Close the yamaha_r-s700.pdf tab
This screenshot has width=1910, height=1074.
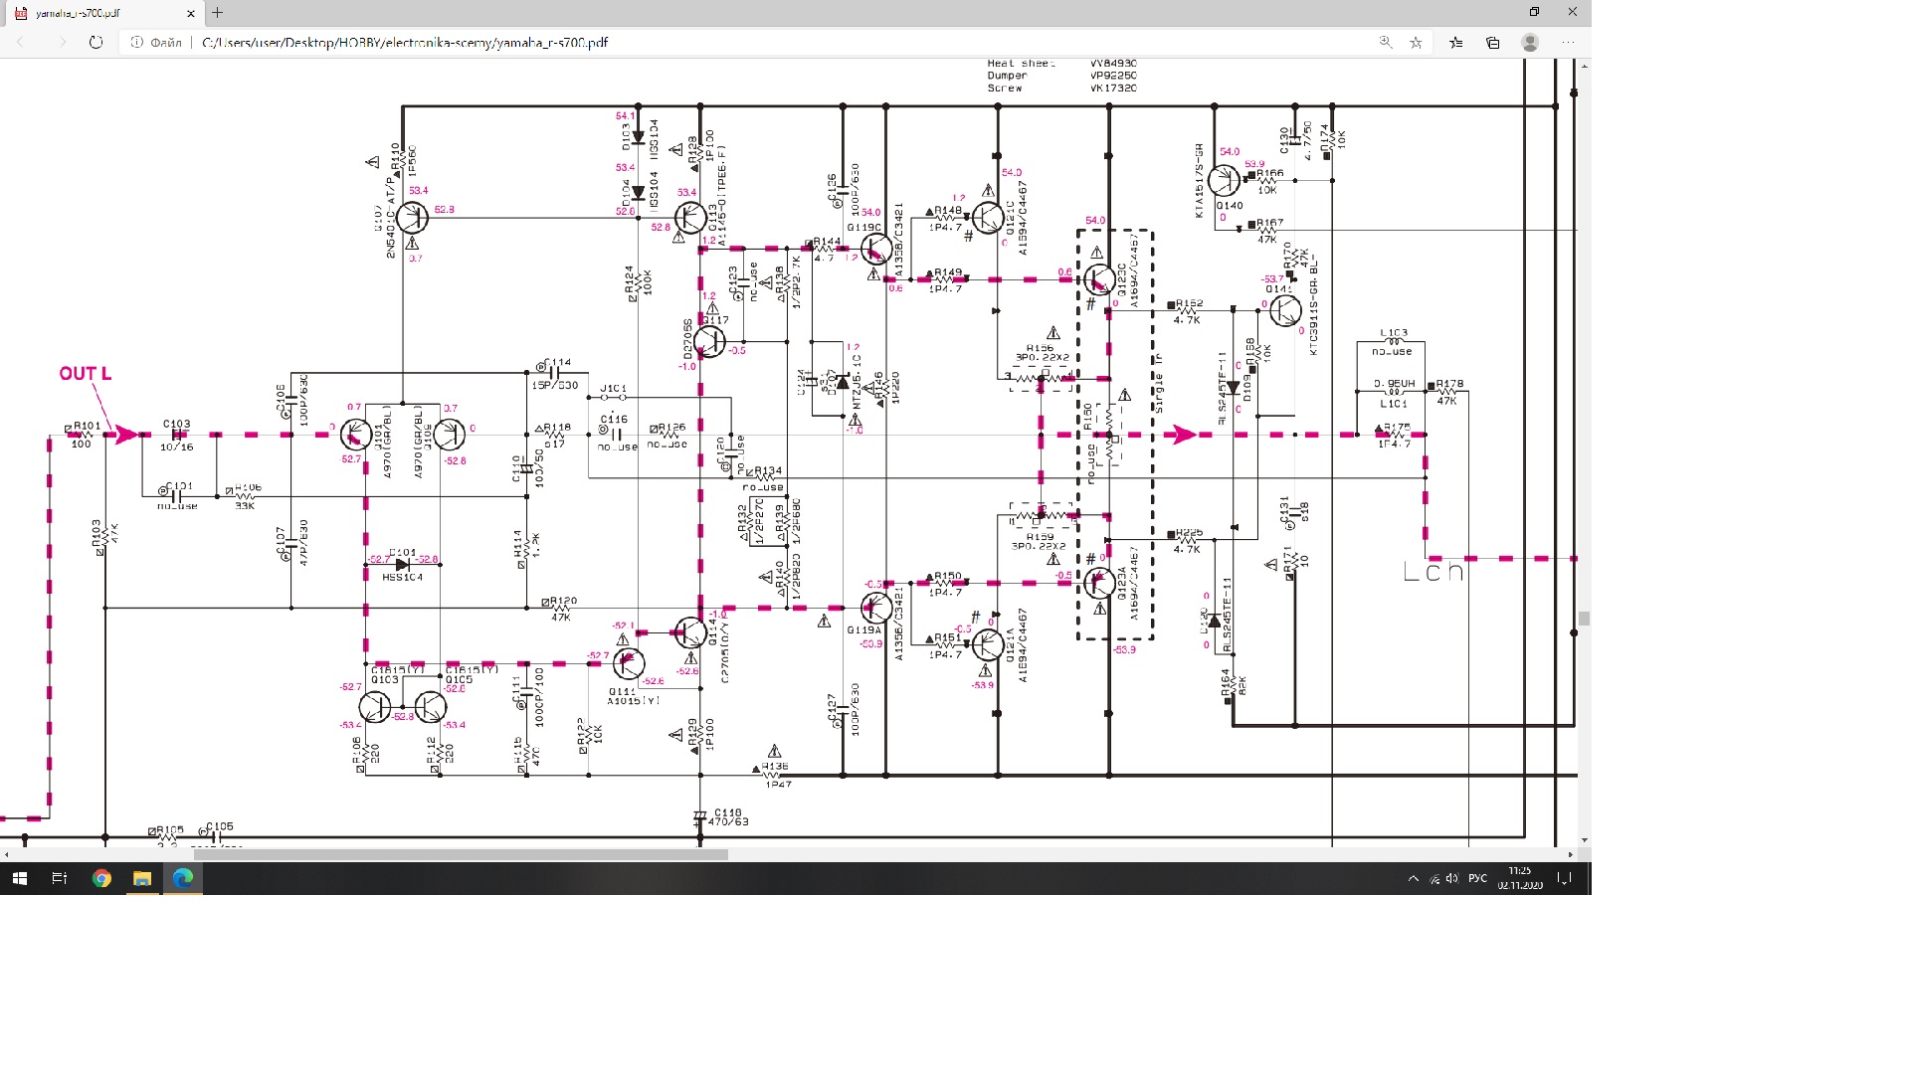coord(191,13)
